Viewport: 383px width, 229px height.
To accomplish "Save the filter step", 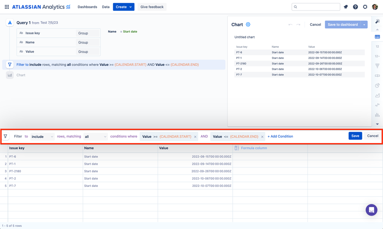I will (355, 136).
